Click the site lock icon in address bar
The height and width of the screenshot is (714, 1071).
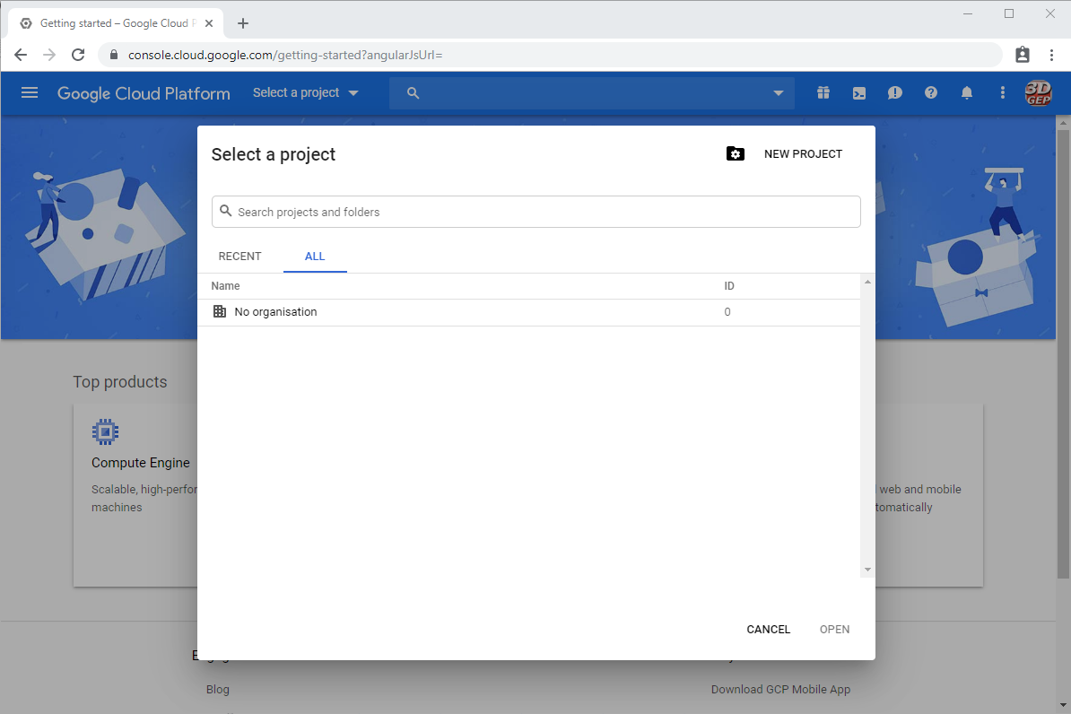[x=114, y=55]
